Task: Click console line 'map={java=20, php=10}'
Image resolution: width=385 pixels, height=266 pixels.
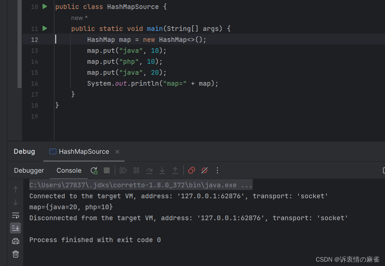Action: (71, 207)
